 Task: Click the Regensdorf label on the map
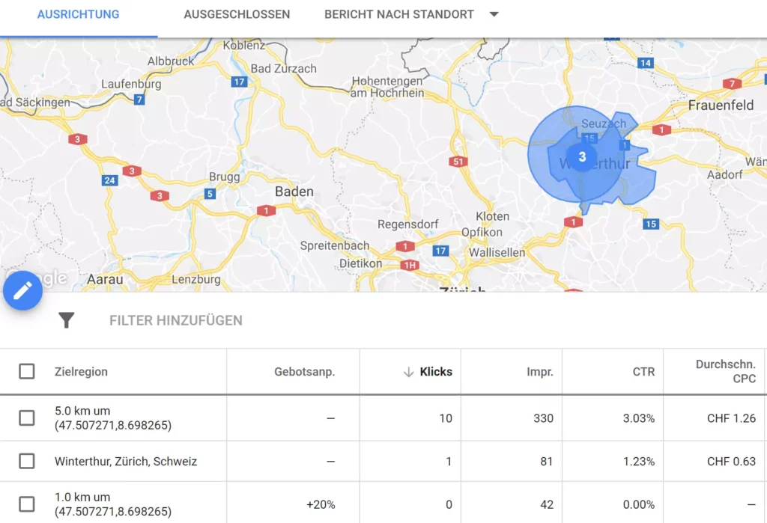(408, 224)
